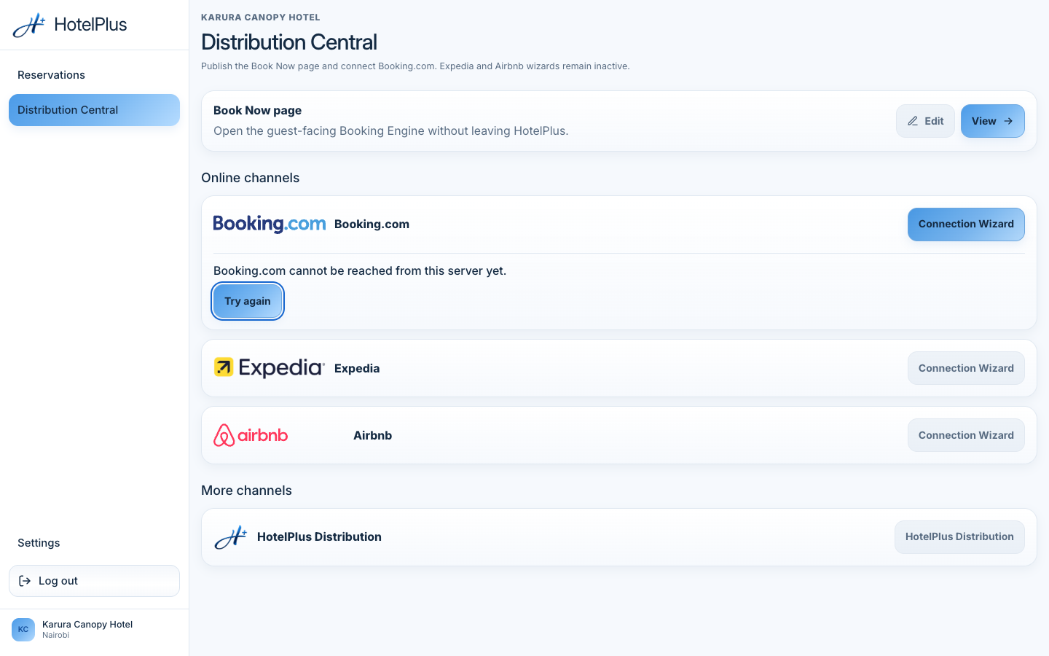The width and height of the screenshot is (1049, 656).
Task: Open the Airbnb Connection Wizard
Action: click(x=966, y=435)
